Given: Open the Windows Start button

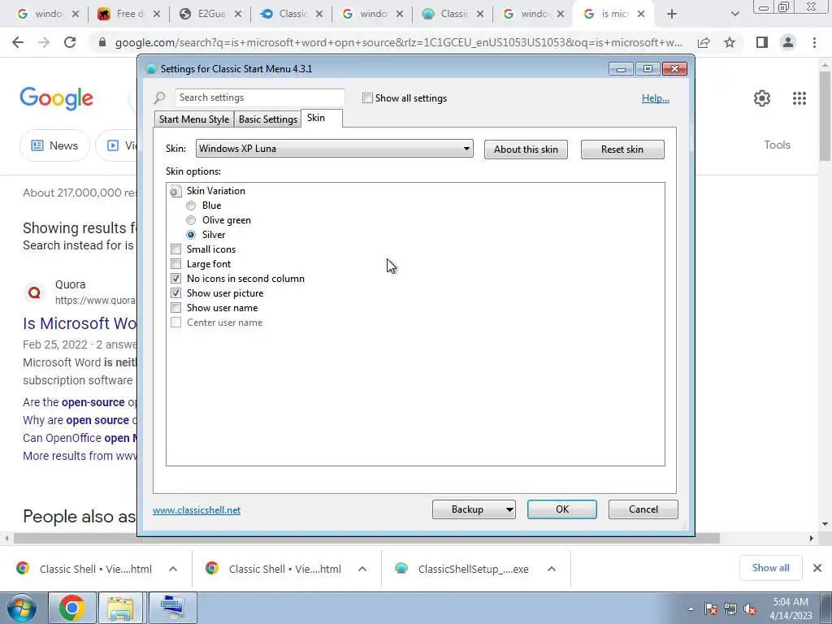Looking at the screenshot, I should 21,608.
